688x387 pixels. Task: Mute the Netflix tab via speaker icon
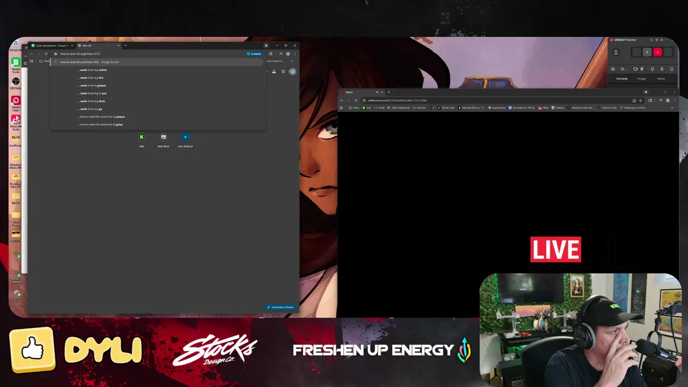click(377, 92)
